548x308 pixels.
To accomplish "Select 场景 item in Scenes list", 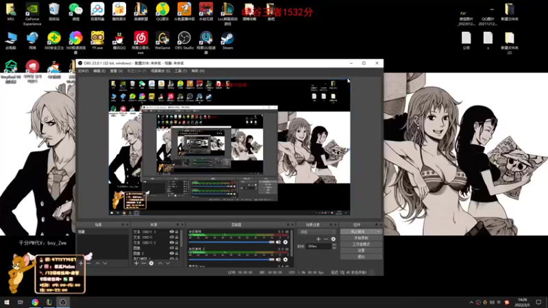I will (x=103, y=232).
